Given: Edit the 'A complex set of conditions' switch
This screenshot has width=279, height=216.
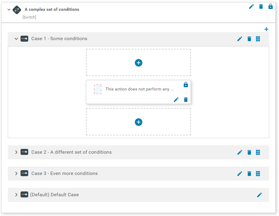Looking at the screenshot, I should [251, 7].
